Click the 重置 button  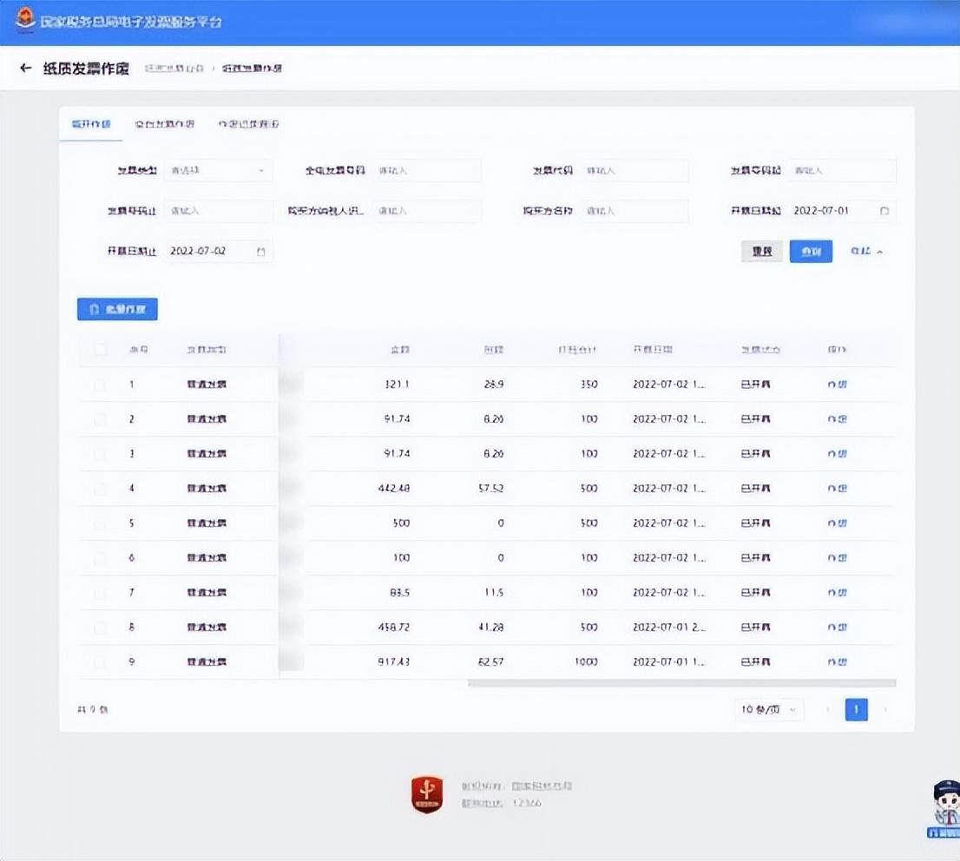[x=761, y=251]
